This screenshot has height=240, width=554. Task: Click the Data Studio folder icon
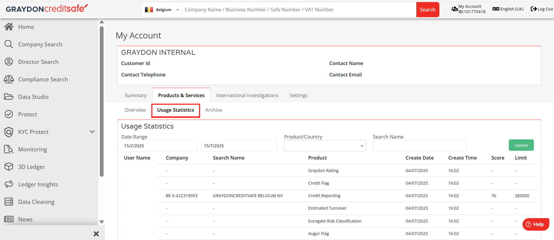[9, 97]
